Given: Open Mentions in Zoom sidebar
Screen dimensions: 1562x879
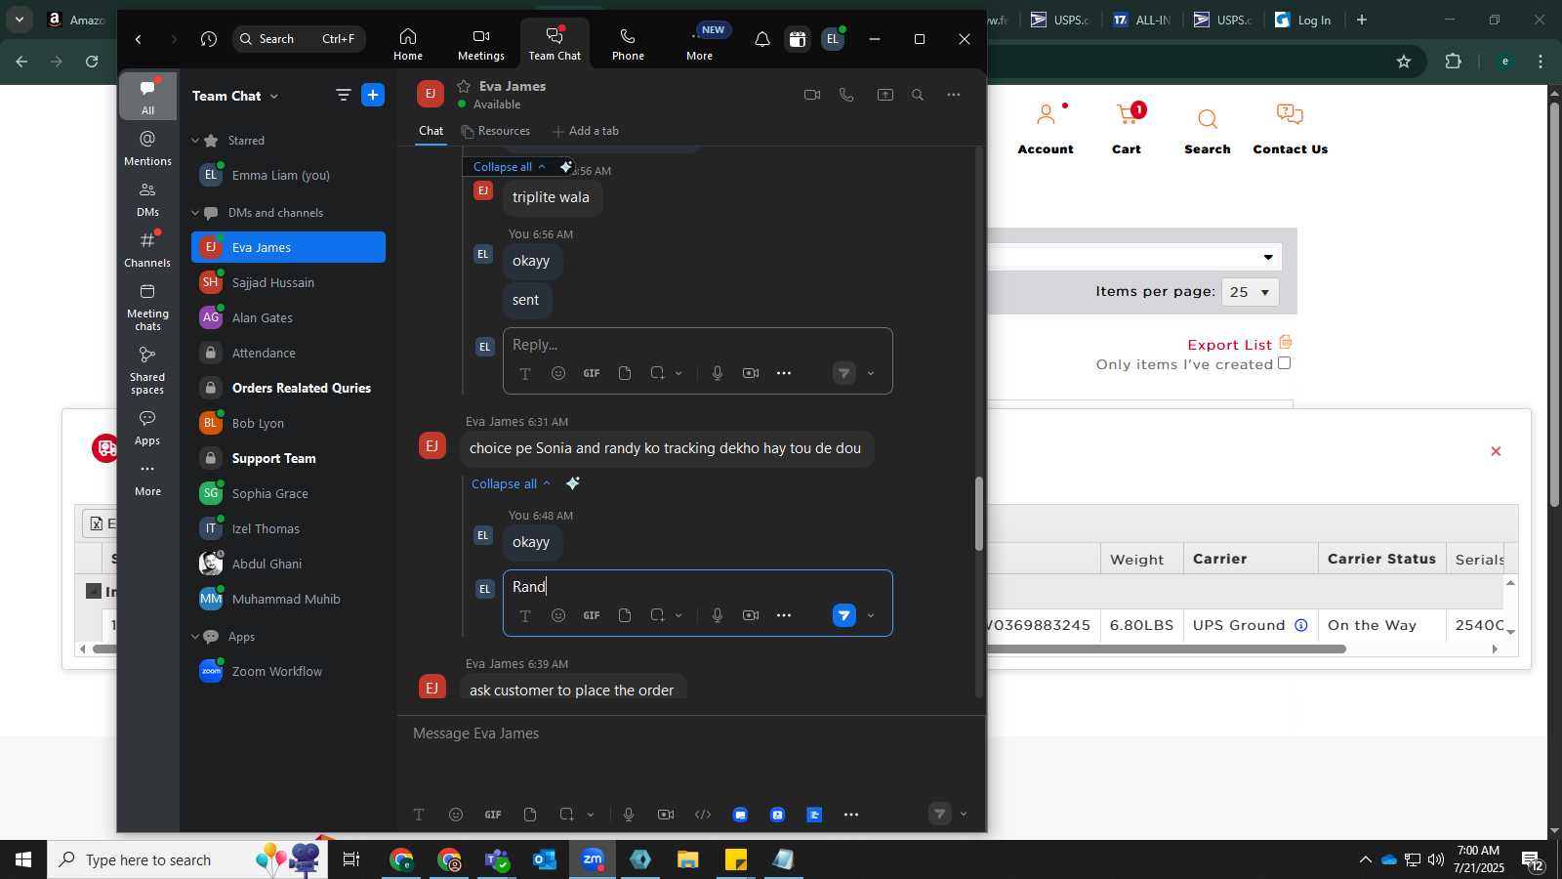Looking at the screenshot, I should pyautogui.click(x=147, y=148).
